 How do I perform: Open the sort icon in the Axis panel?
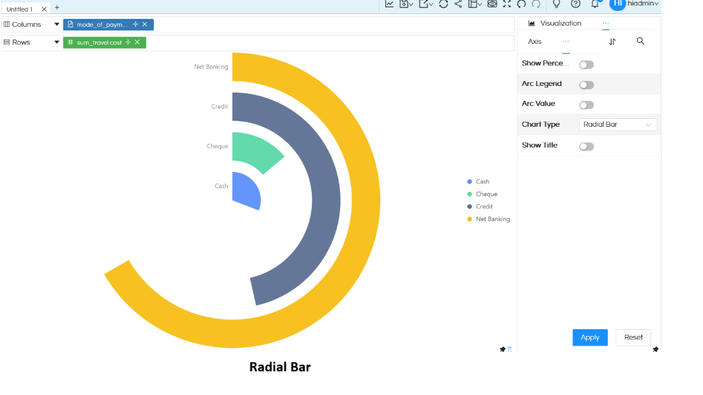612,41
